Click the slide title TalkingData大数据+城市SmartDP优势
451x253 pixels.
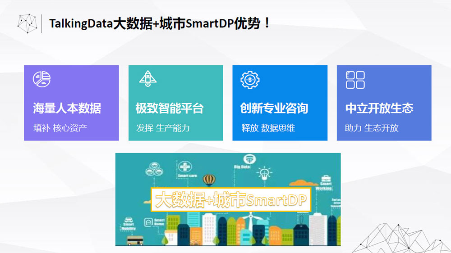tap(159, 23)
